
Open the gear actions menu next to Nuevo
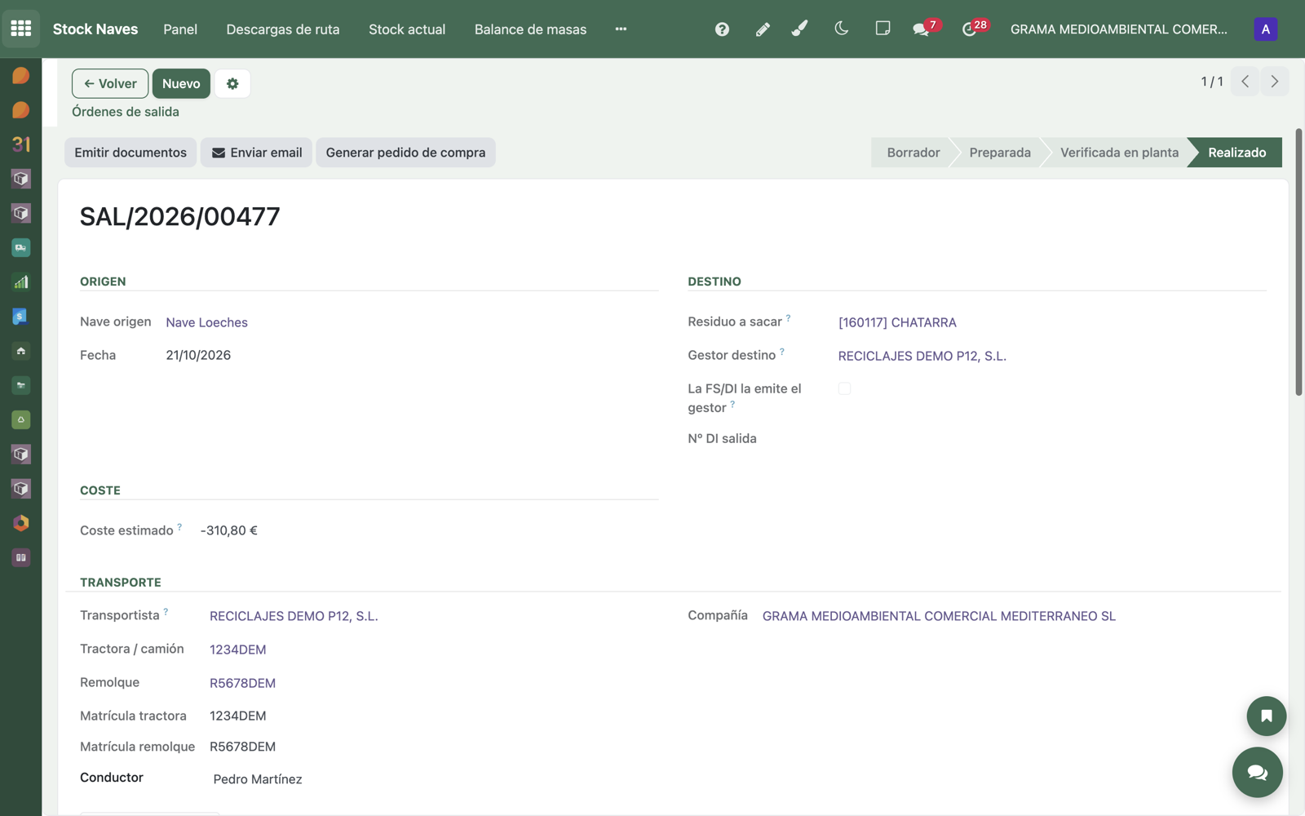pos(232,83)
